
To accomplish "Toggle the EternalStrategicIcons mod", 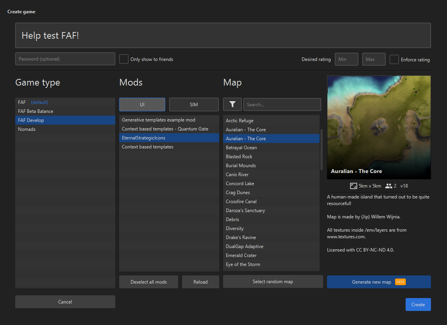I will tap(169, 138).
